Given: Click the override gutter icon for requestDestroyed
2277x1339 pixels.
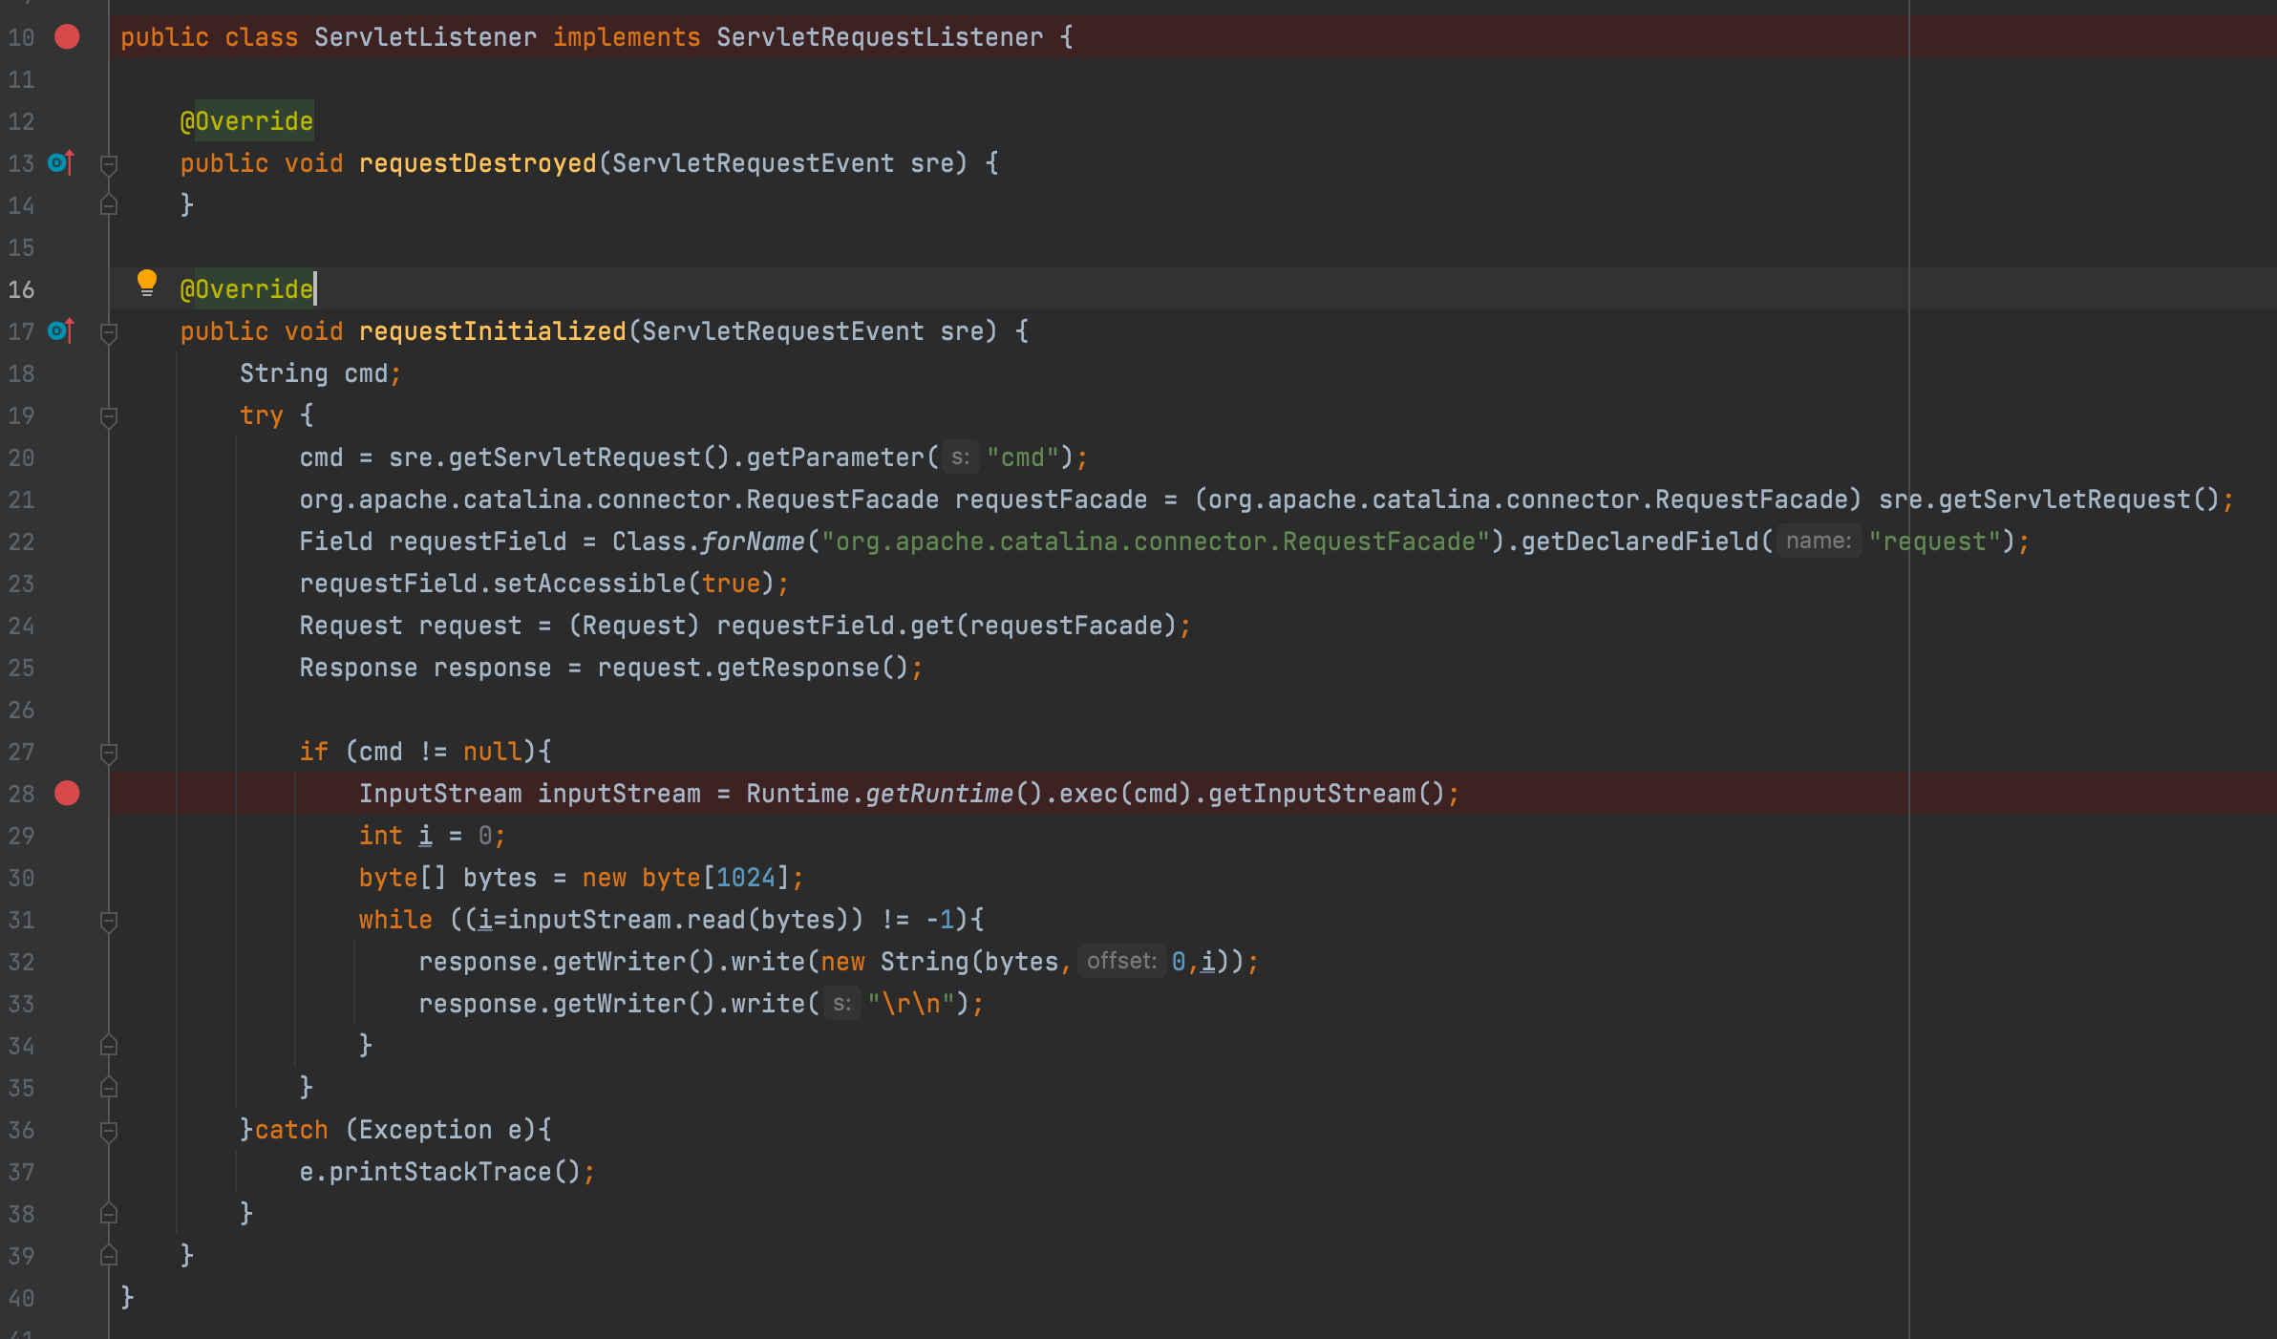Looking at the screenshot, I should pos(61,163).
